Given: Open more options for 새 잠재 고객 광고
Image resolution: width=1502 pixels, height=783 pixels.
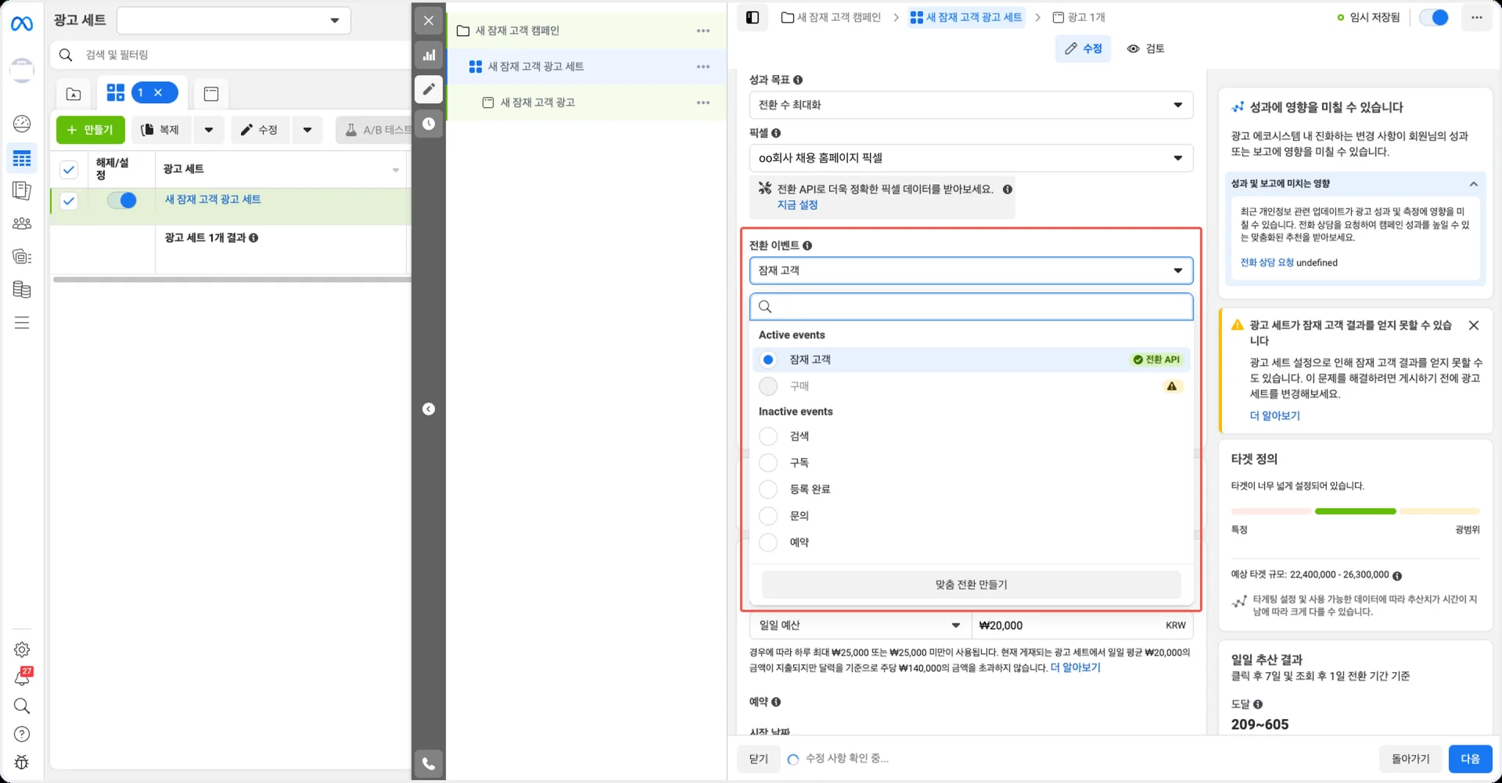Looking at the screenshot, I should [x=703, y=102].
